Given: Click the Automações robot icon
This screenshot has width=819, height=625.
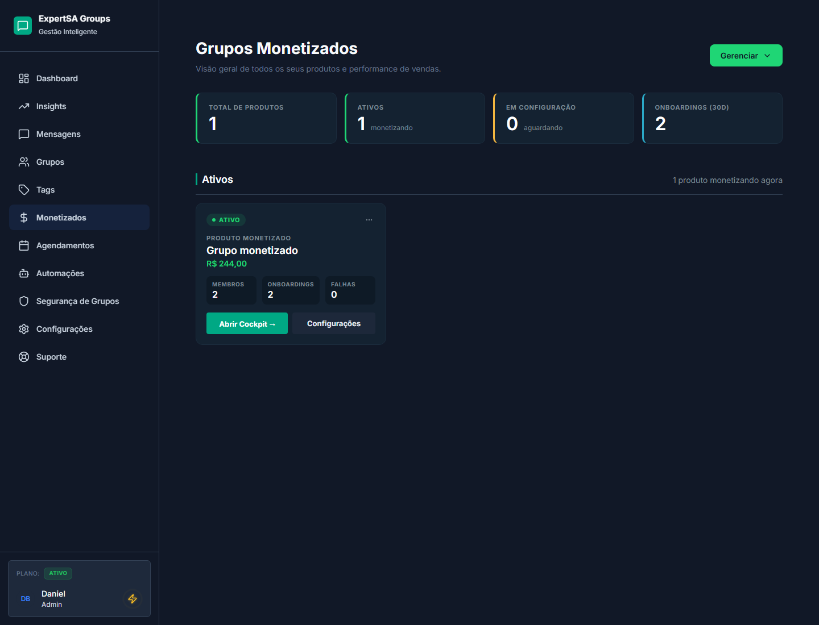Looking at the screenshot, I should [24, 273].
